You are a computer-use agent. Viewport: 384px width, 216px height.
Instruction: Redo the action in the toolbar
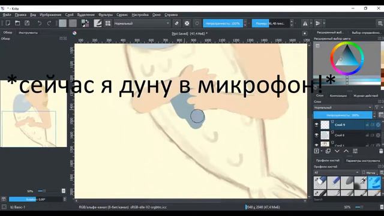pyautogui.click(x=49, y=23)
